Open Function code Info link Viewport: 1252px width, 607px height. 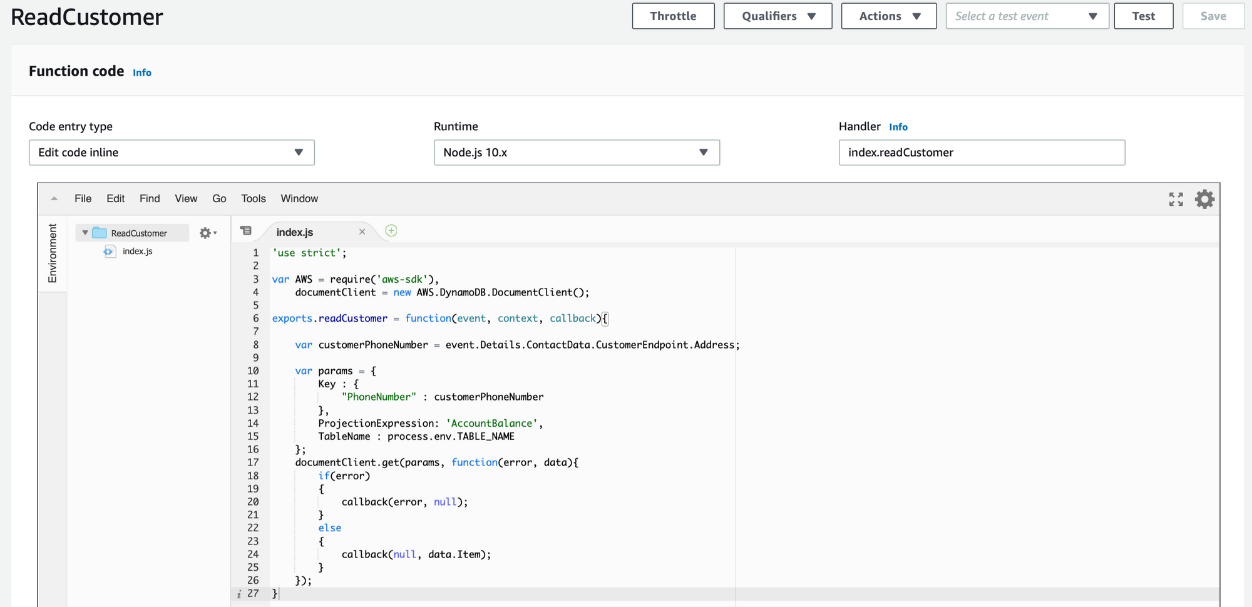pyautogui.click(x=142, y=73)
